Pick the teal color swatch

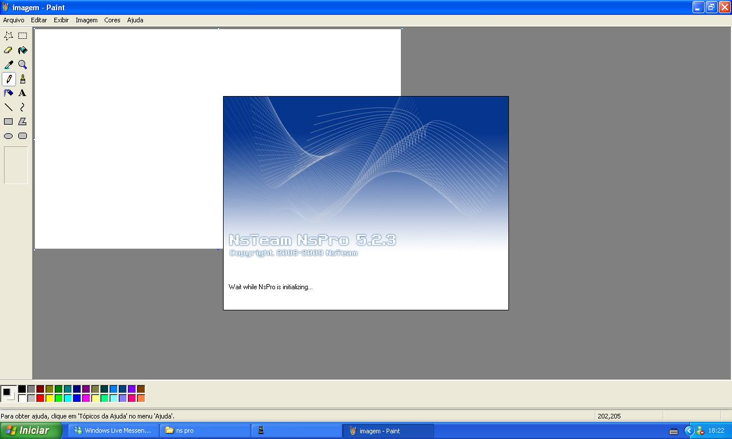coord(67,389)
